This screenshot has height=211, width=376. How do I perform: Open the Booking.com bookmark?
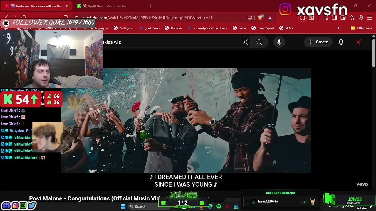click(123, 28)
